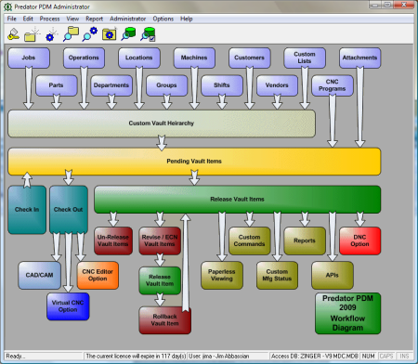Viewport: 418px width, 364px height.
Task: Click the Departments workflow box
Action: 111,85
